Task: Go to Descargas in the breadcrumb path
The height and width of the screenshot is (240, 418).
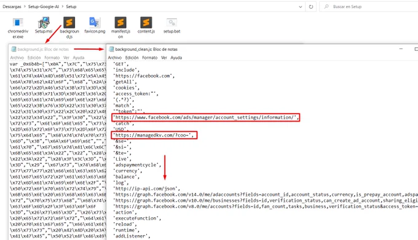Action: [x=12, y=7]
